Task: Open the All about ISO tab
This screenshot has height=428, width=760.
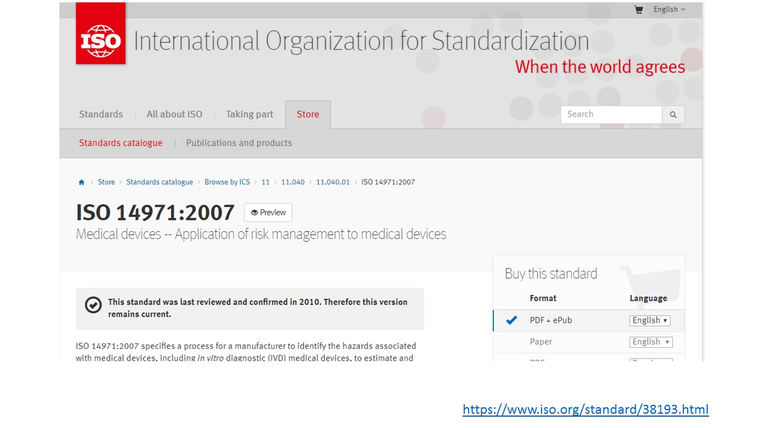Action: pos(175,114)
